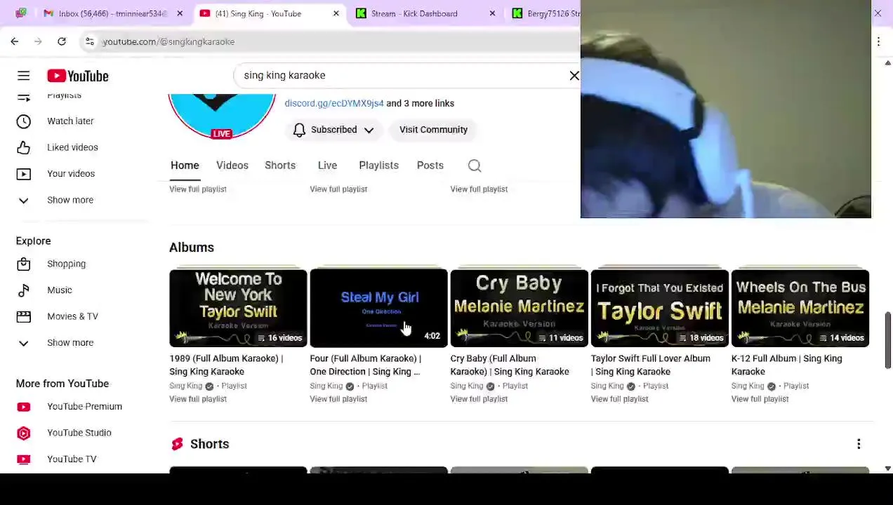Image resolution: width=893 pixels, height=505 pixels.
Task: View full playlist for Lover album
Action: [x=619, y=399]
